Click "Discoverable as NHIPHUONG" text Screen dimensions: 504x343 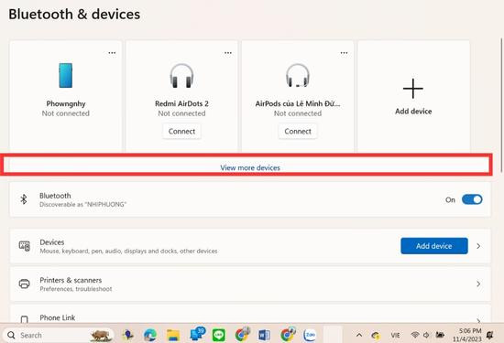(x=82, y=204)
